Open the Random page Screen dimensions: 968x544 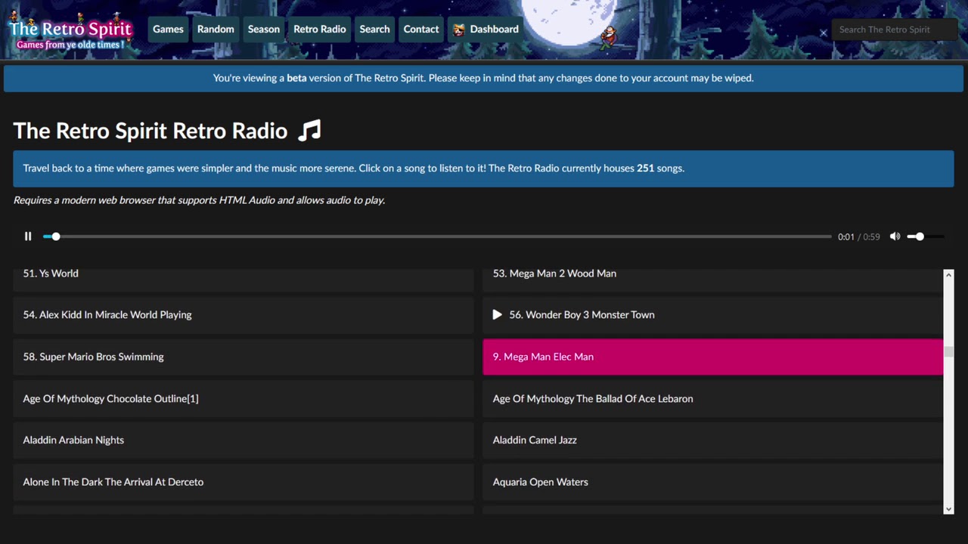click(216, 29)
